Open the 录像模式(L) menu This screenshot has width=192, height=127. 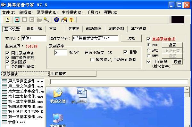pos(47,12)
